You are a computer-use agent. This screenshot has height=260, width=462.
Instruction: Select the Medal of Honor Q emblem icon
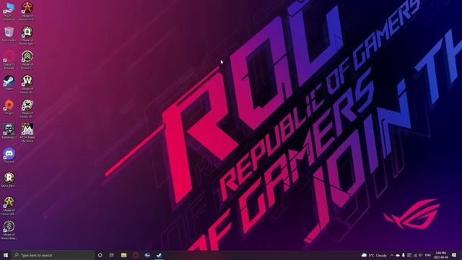(27, 35)
